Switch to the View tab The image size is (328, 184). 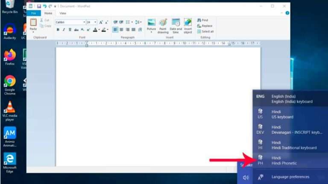coord(63,13)
